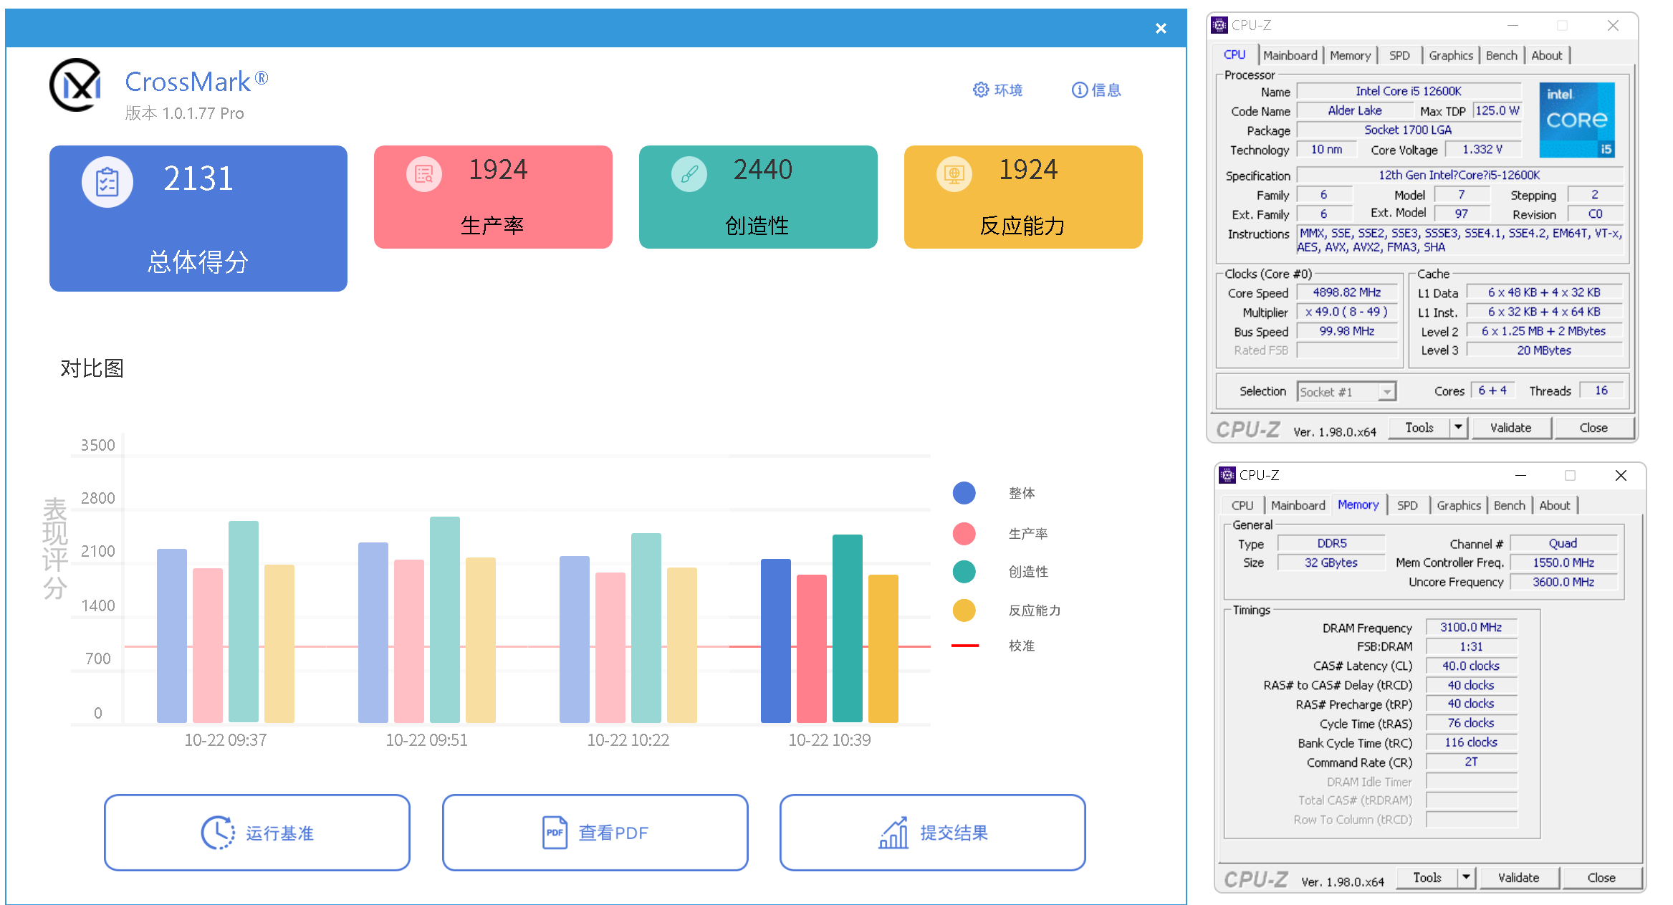Select the 1924 反应能力 responsiveness card

point(1023,197)
